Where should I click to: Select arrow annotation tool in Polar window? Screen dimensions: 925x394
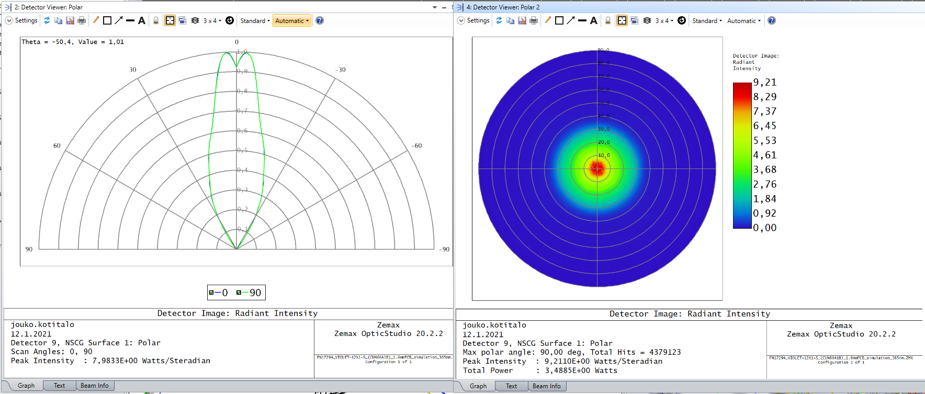pos(119,20)
